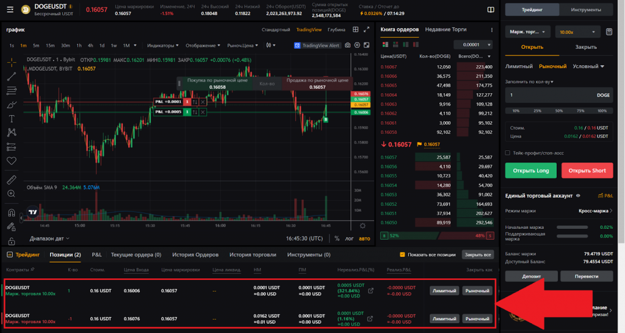Image resolution: width=625 pixels, height=333 pixels.
Task: Open chart settings circular icon
Action: coord(357,45)
